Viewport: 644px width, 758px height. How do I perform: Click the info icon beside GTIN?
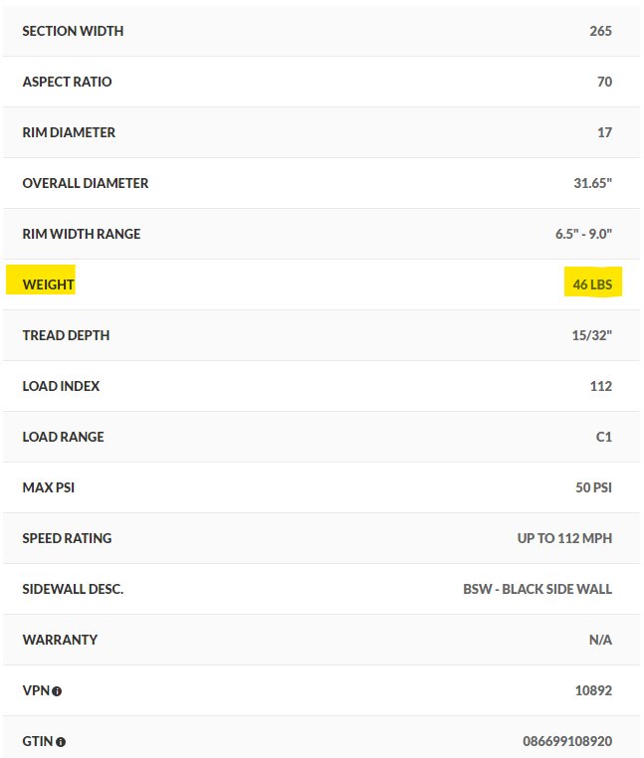[x=61, y=742]
